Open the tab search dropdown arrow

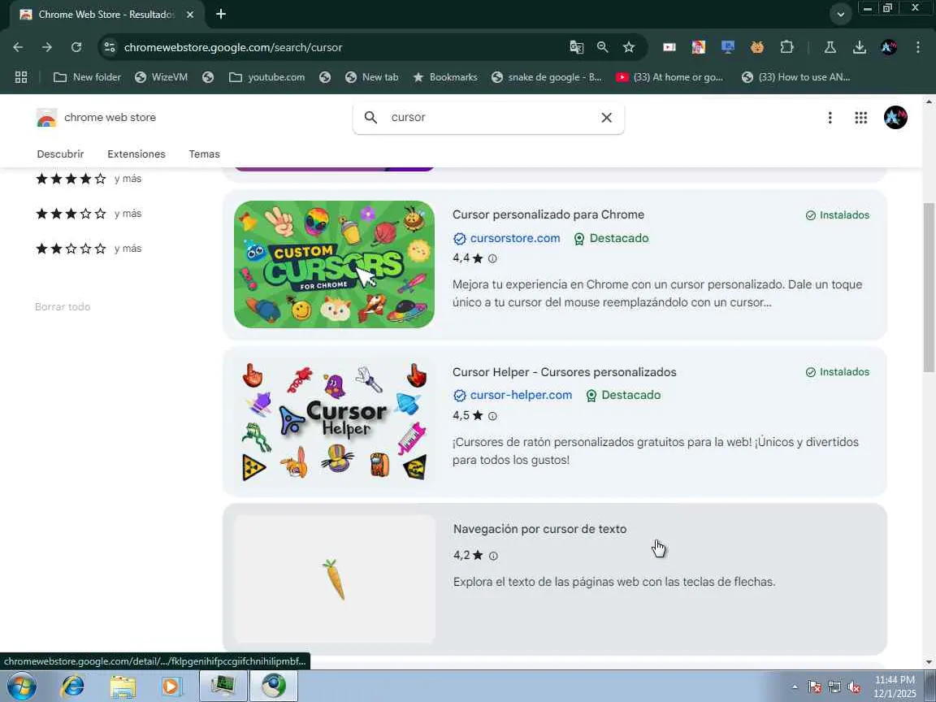[840, 15]
